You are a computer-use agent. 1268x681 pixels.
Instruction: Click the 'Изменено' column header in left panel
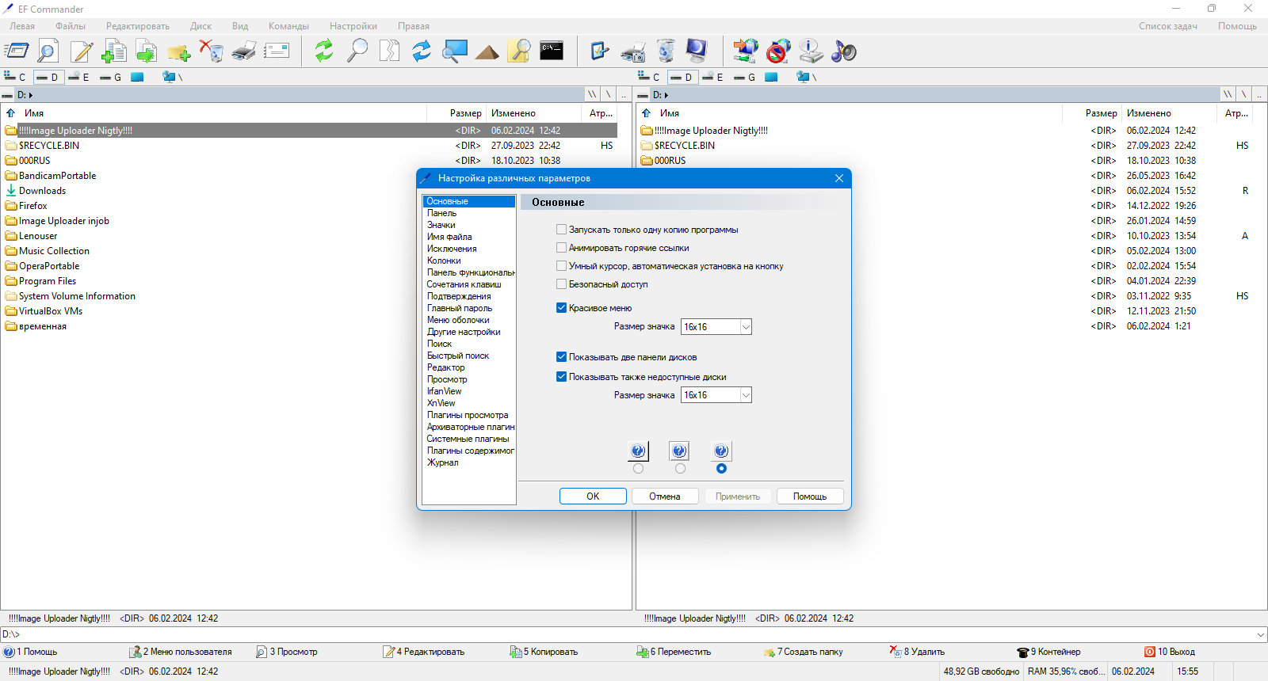point(513,113)
